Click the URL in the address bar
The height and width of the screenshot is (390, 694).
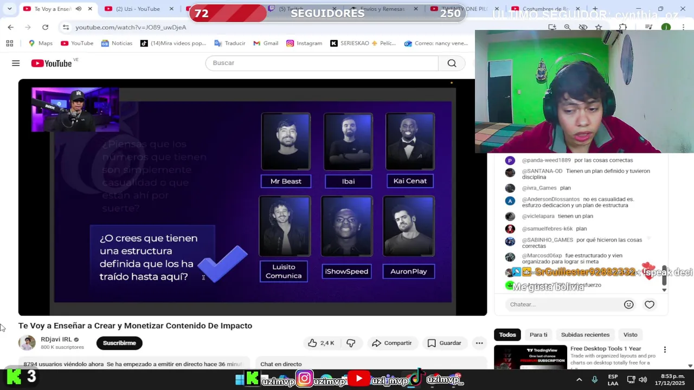point(131,27)
